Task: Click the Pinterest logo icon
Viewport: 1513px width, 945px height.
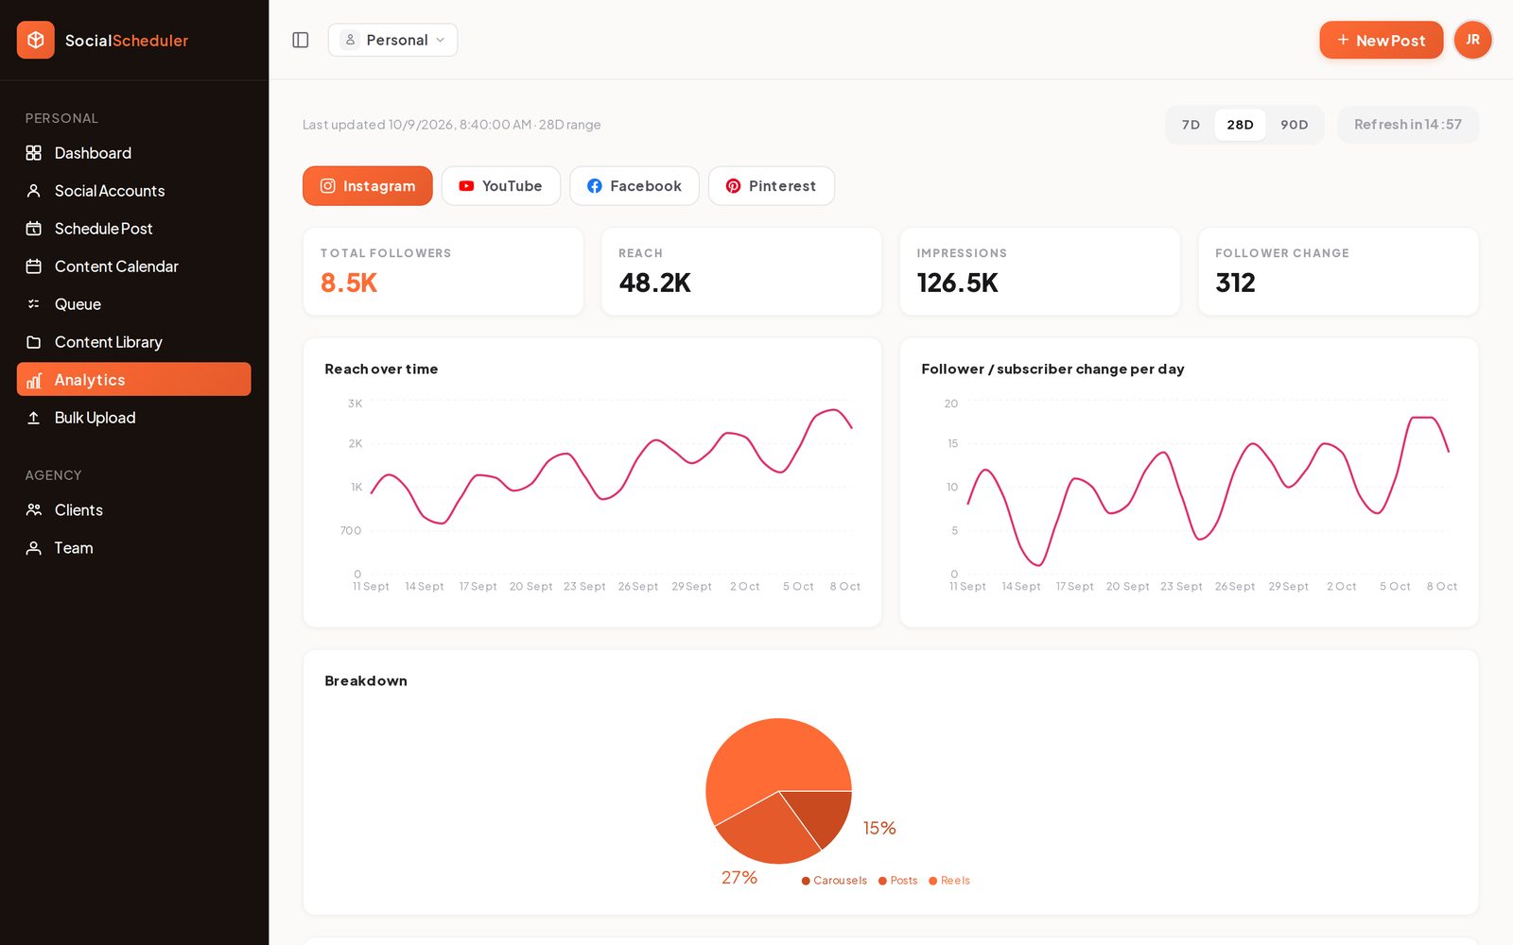Action: (733, 186)
